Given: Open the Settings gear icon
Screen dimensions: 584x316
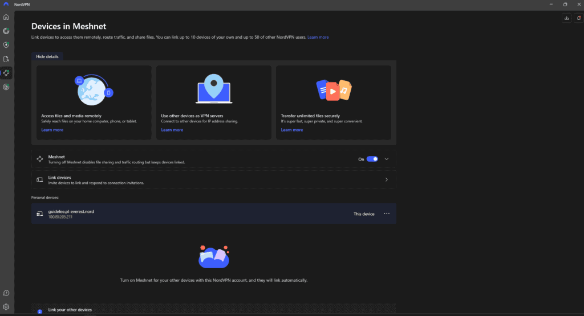Looking at the screenshot, I should pyautogui.click(x=6, y=307).
